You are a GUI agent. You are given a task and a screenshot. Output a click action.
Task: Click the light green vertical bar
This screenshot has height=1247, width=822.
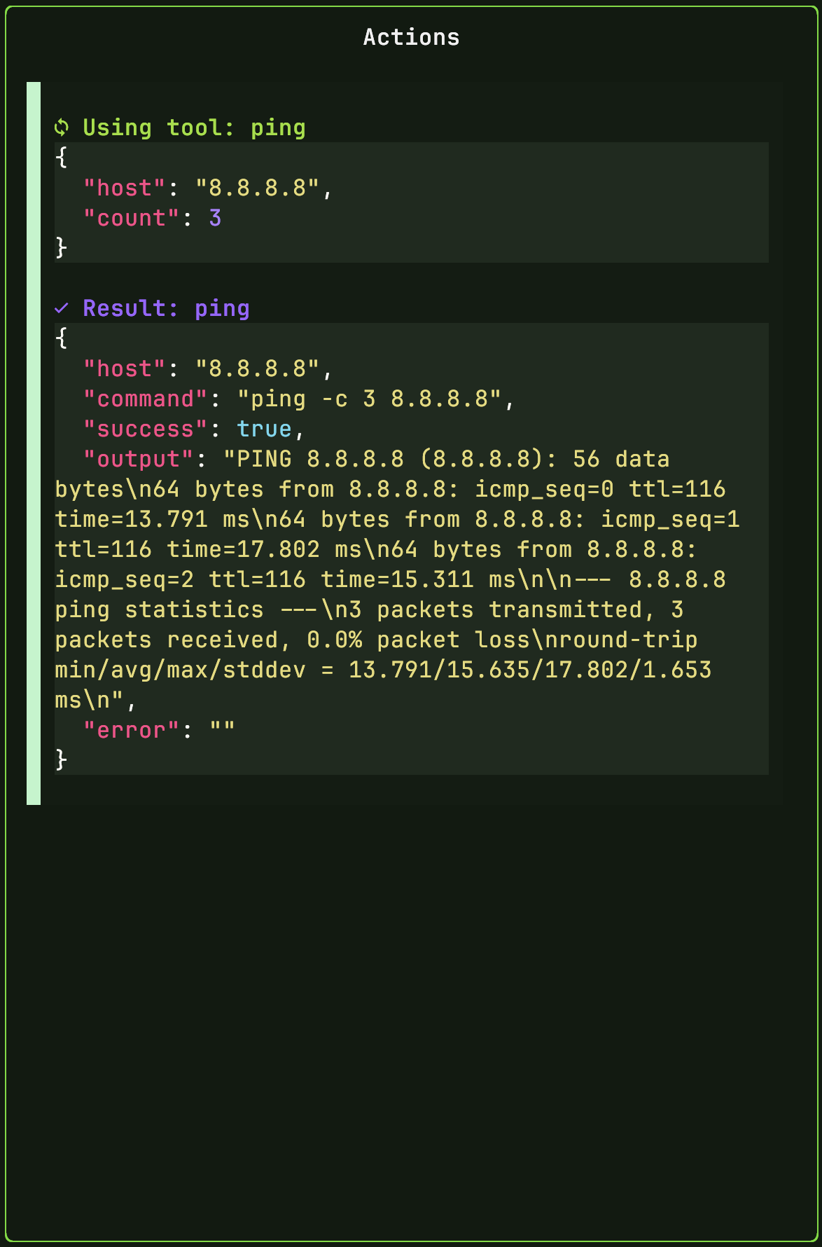34,443
